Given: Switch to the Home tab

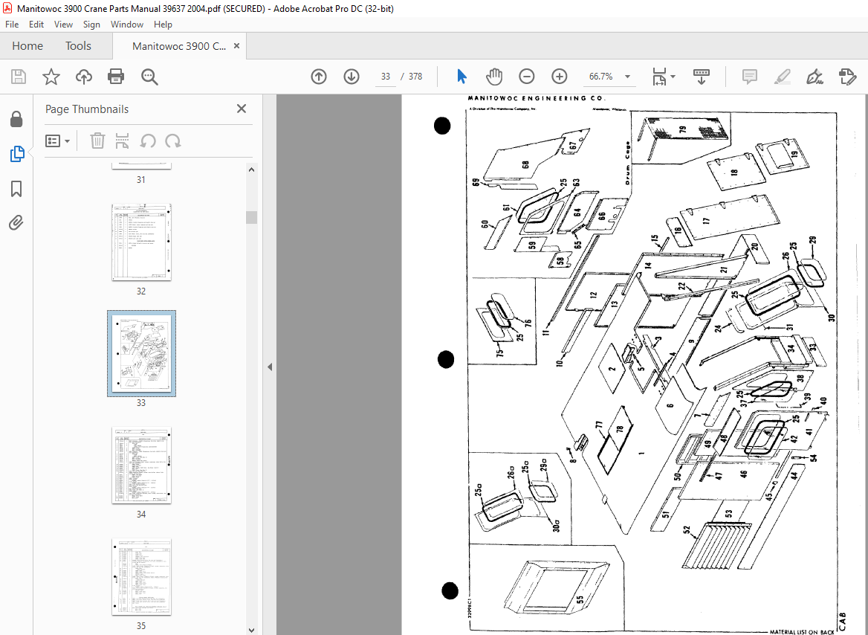Looking at the screenshot, I should (x=27, y=46).
